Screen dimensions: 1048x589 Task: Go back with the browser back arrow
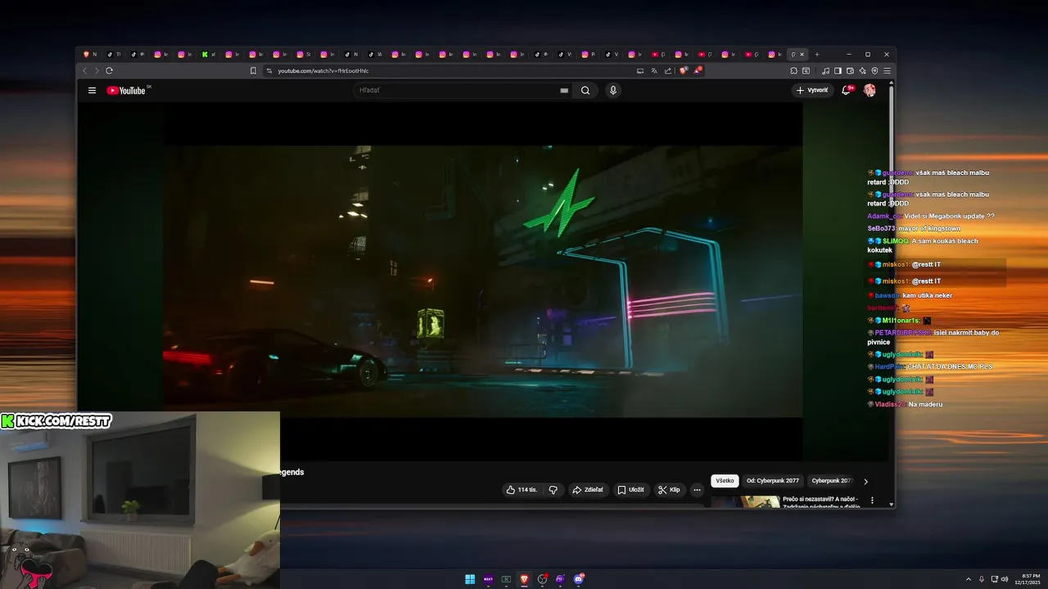[84, 71]
